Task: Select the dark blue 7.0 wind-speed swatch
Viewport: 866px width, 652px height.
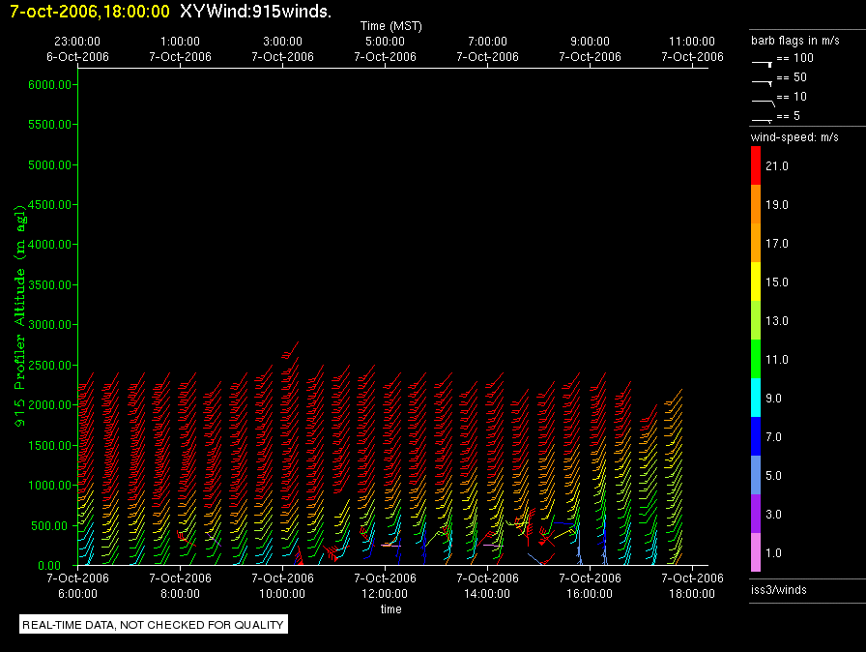Action: pyautogui.click(x=756, y=437)
